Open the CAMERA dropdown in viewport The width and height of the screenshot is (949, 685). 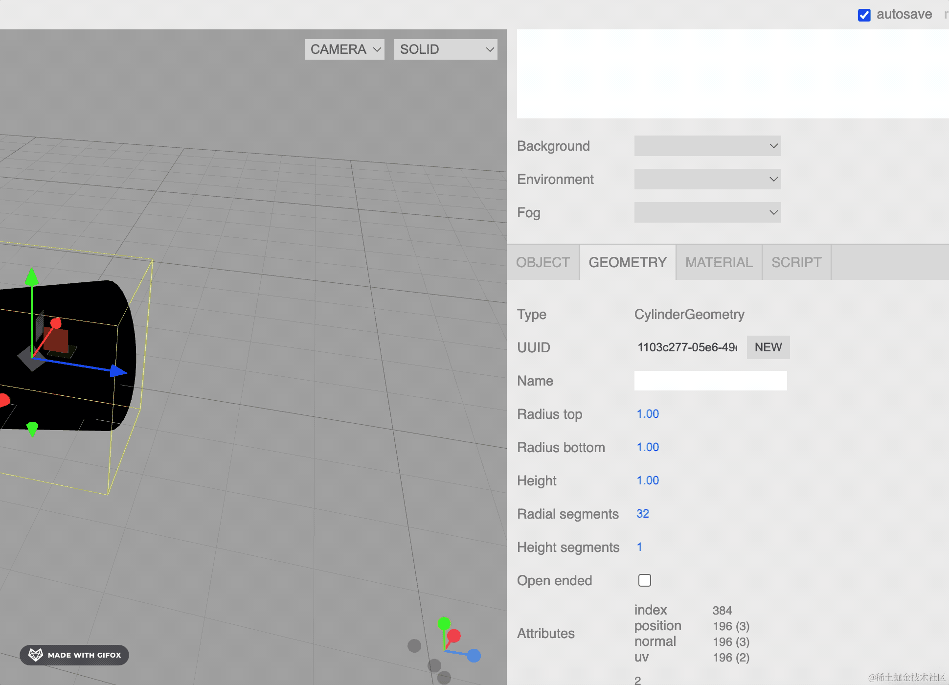[344, 49]
